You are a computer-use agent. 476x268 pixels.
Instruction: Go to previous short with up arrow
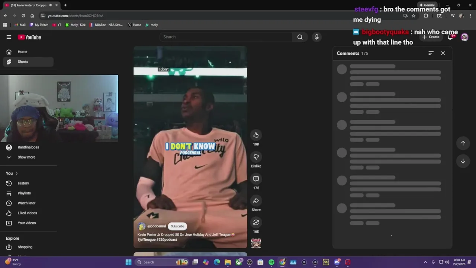click(x=463, y=143)
